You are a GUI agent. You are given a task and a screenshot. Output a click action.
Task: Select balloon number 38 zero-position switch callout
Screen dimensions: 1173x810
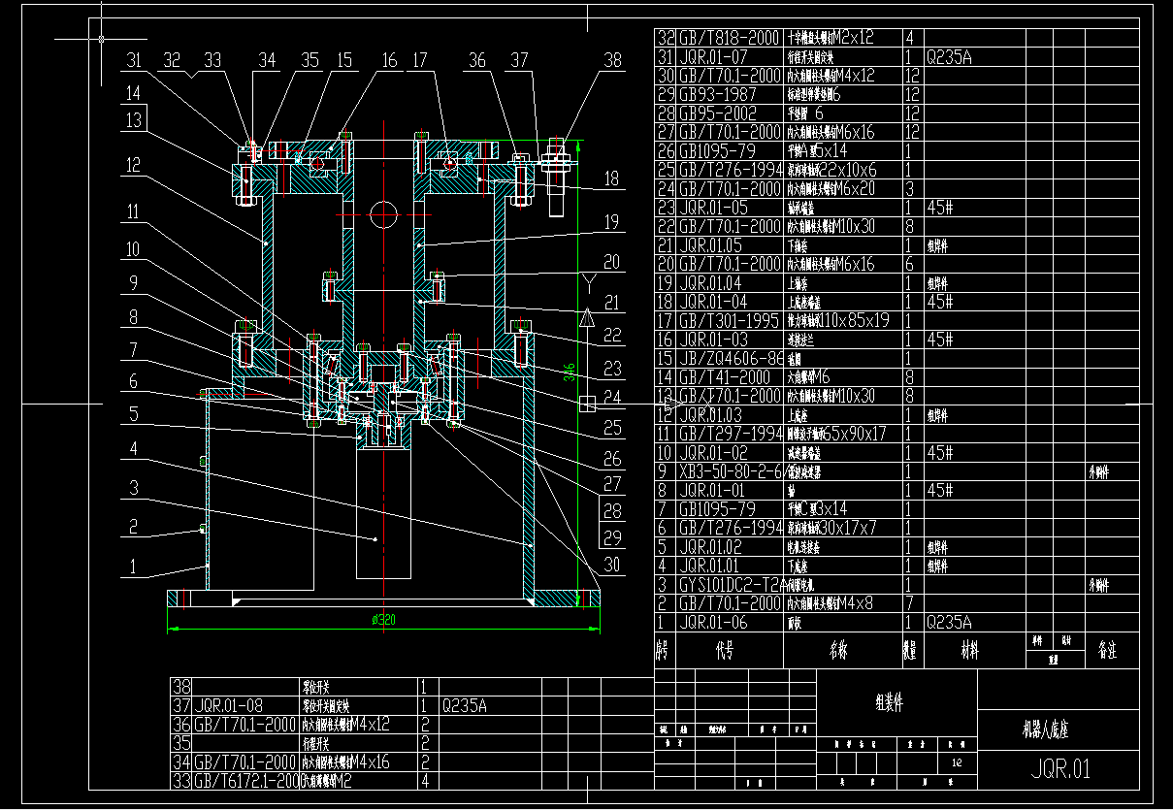[x=611, y=58]
